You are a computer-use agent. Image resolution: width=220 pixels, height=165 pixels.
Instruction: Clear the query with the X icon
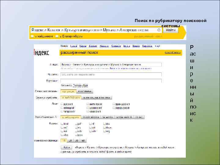159,30
